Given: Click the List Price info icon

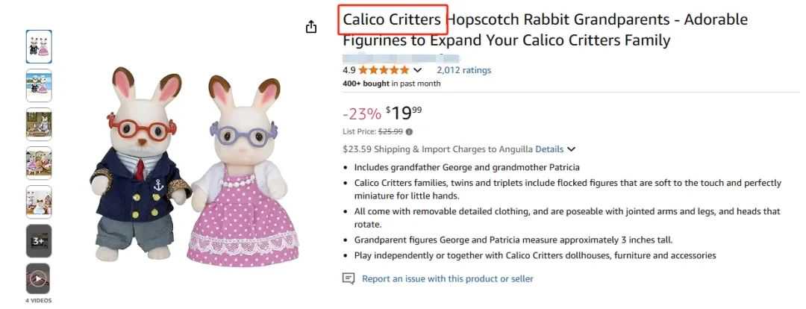Looking at the screenshot, I should tap(409, 131).
